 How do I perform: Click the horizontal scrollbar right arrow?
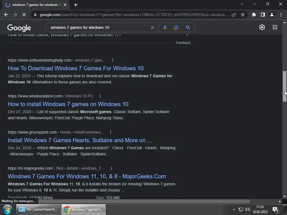(x=280, y=201)
